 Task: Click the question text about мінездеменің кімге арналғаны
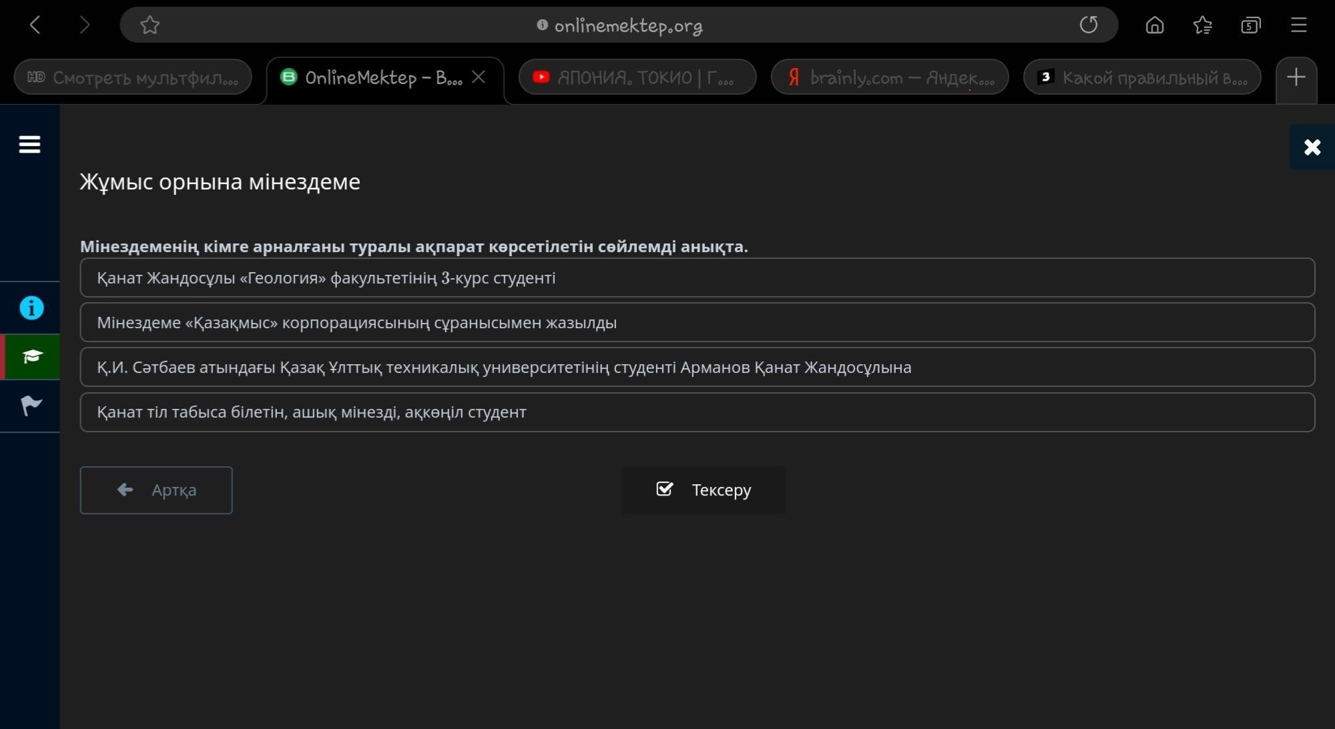[x=414, y=246]
